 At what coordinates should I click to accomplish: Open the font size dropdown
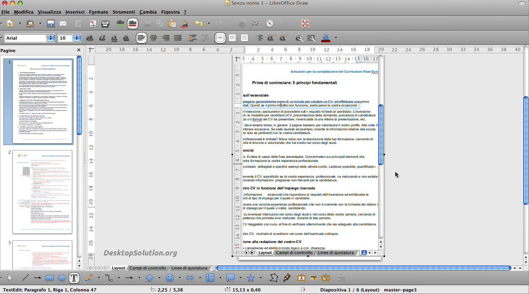click(x=77, y=38)
